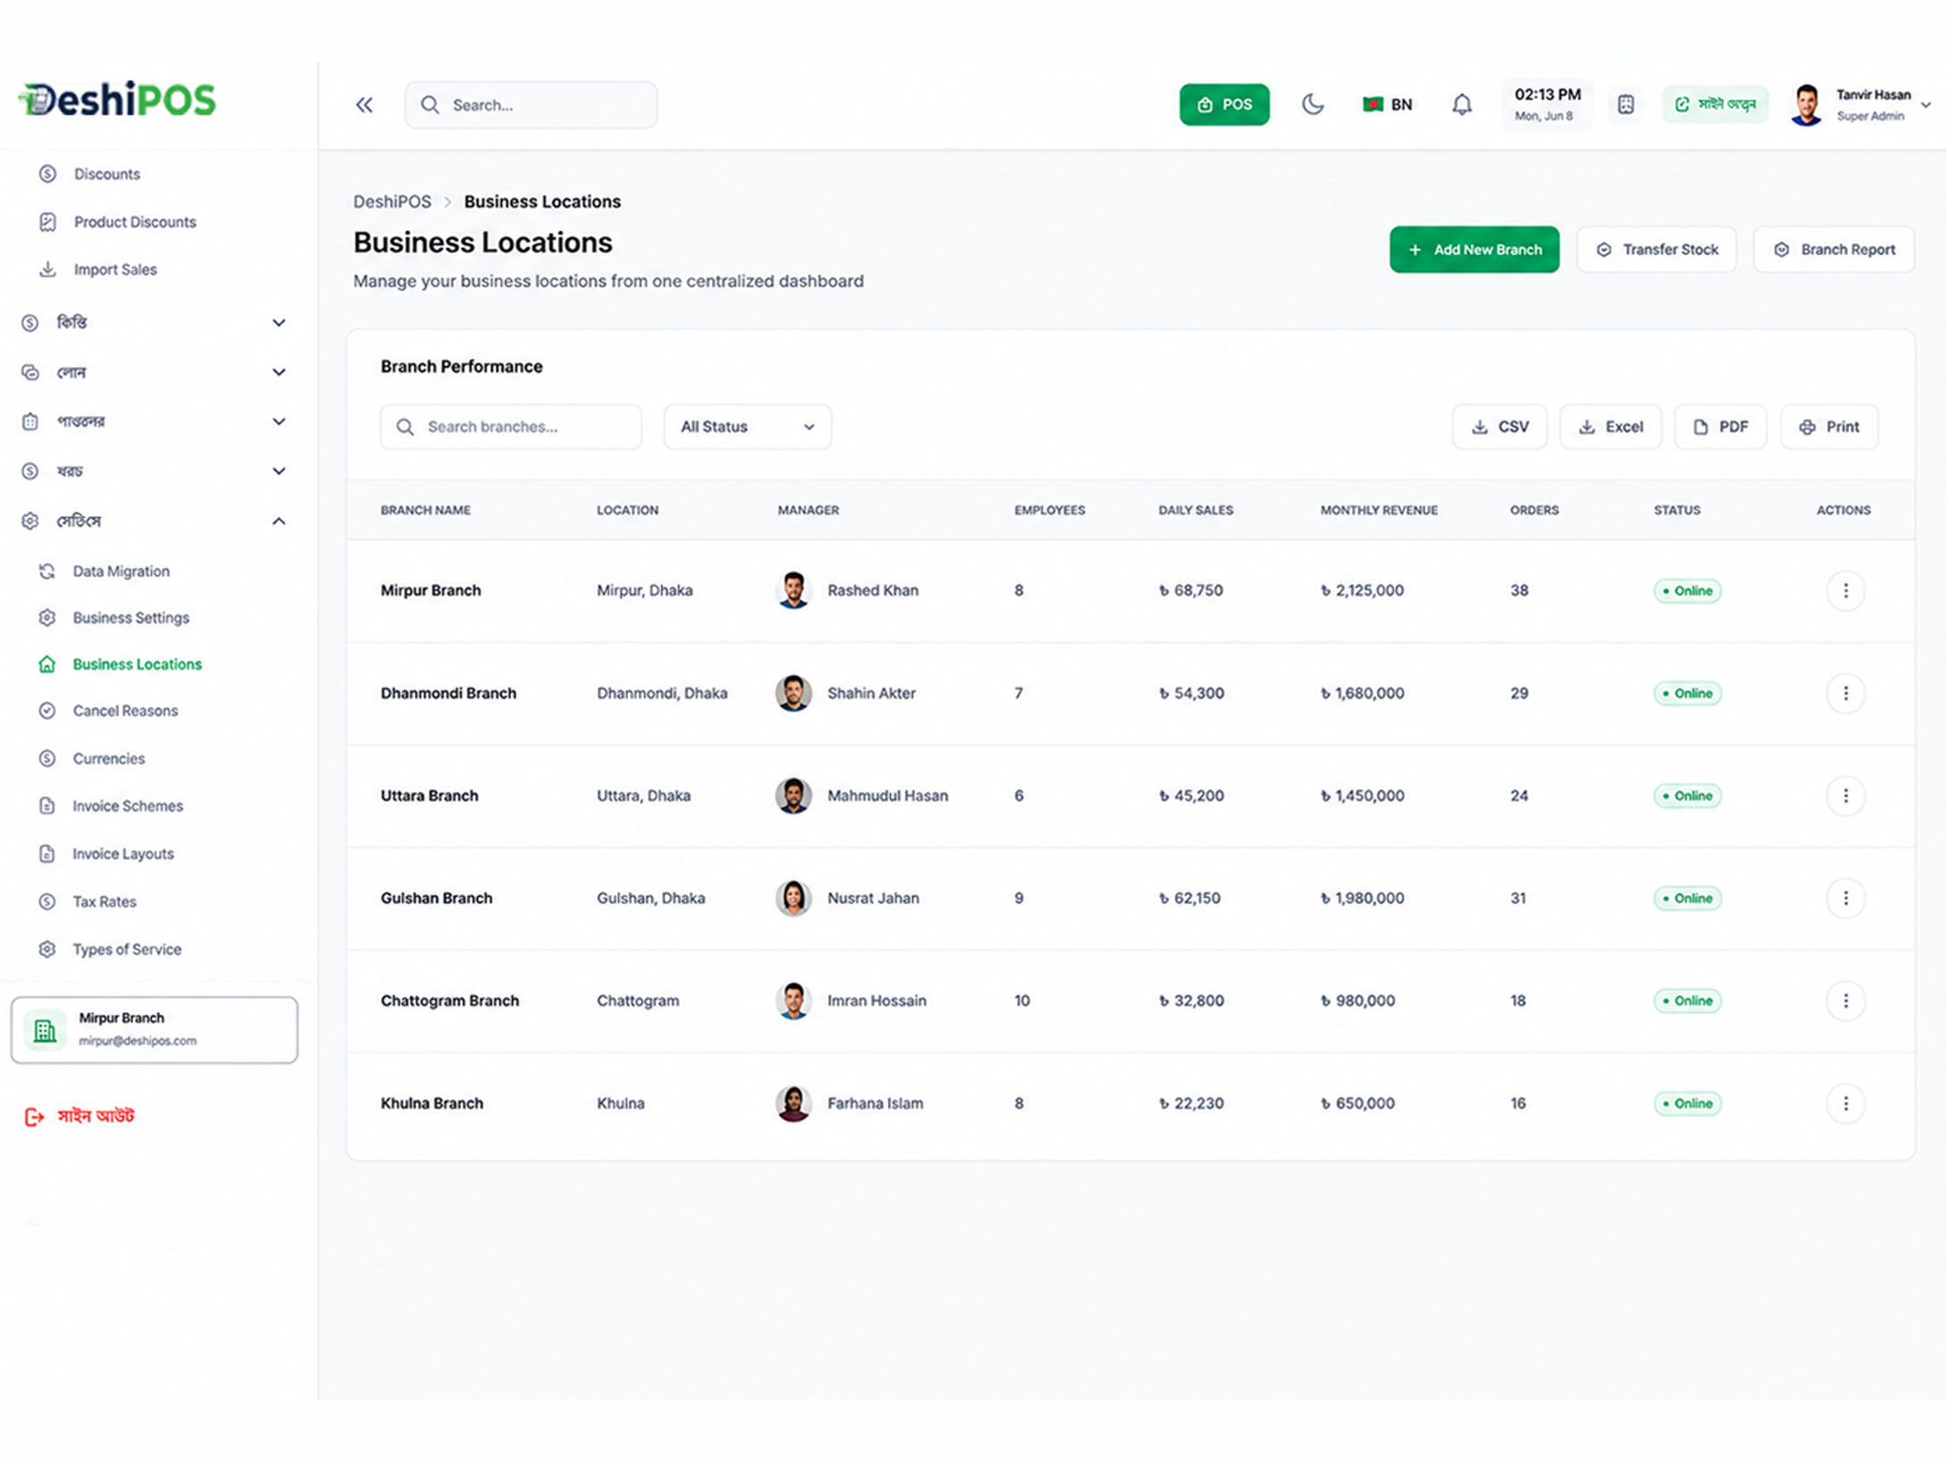
Task: Open notifications bell icon
Action: click(x=1461, y=105)
